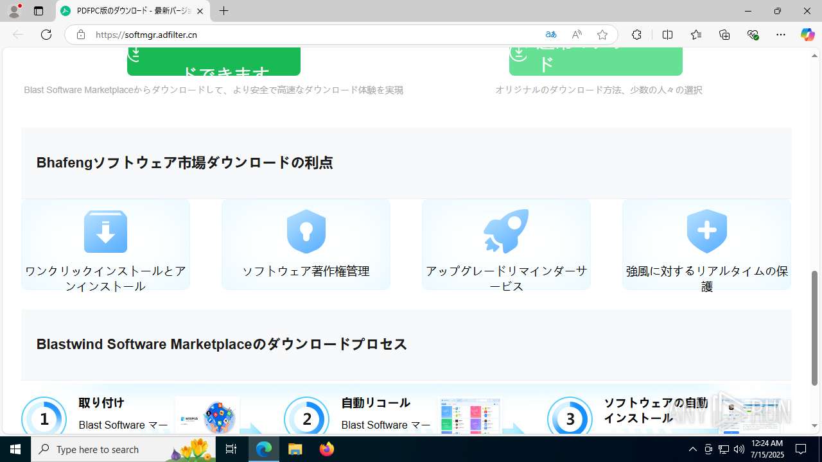
Task: Open Browser essentials heart icon
Action: tap(753, 35)
